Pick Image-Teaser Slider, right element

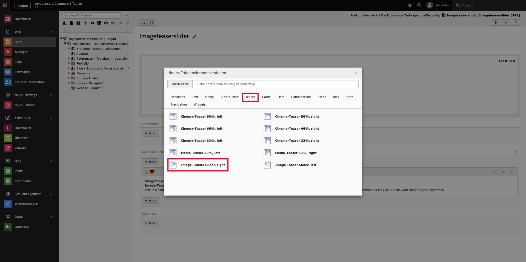point(203,165)
